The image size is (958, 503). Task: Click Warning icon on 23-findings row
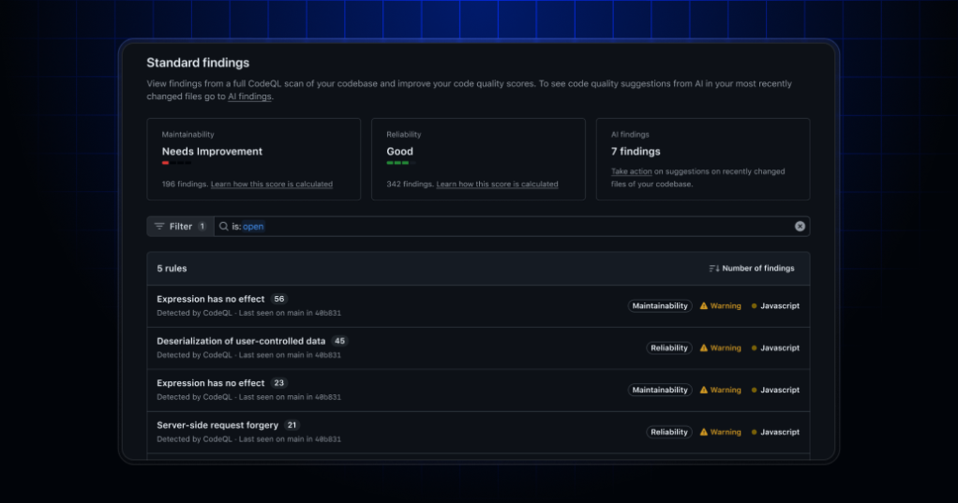[x=704, y=390]
